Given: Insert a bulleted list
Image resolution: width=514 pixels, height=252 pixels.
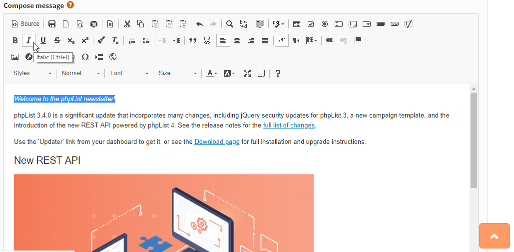Looking at the screenshot, I should coord(146,40).
